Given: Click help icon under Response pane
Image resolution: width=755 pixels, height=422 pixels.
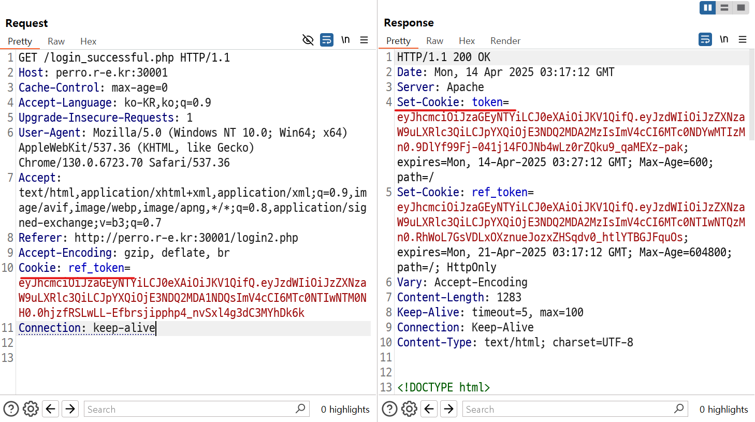Looking at the screenshot, I should coord(390,409).
